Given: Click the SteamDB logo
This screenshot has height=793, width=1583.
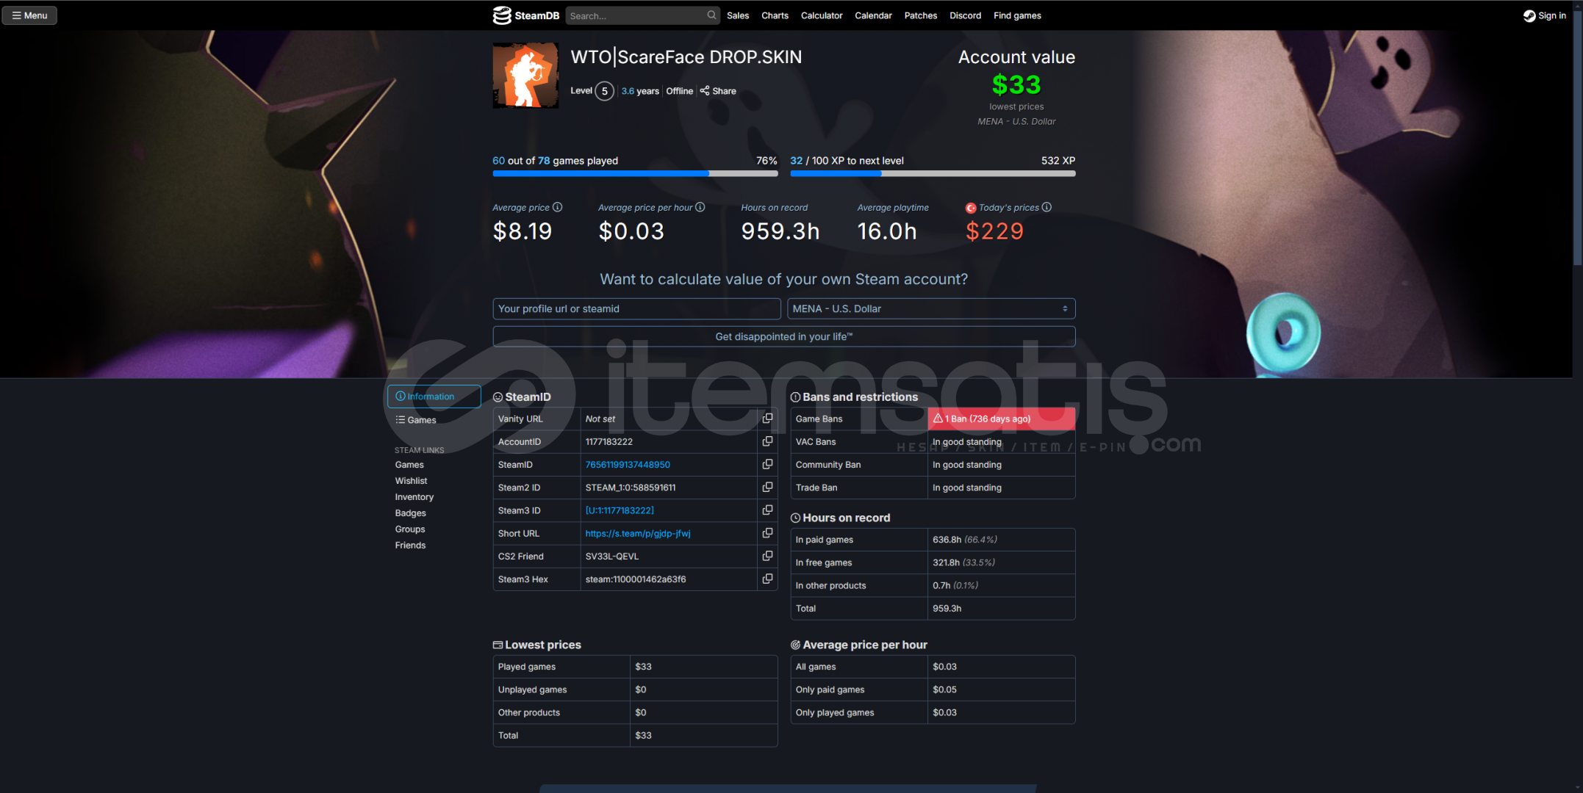Looking at the screenshot, I should point(526,15).
